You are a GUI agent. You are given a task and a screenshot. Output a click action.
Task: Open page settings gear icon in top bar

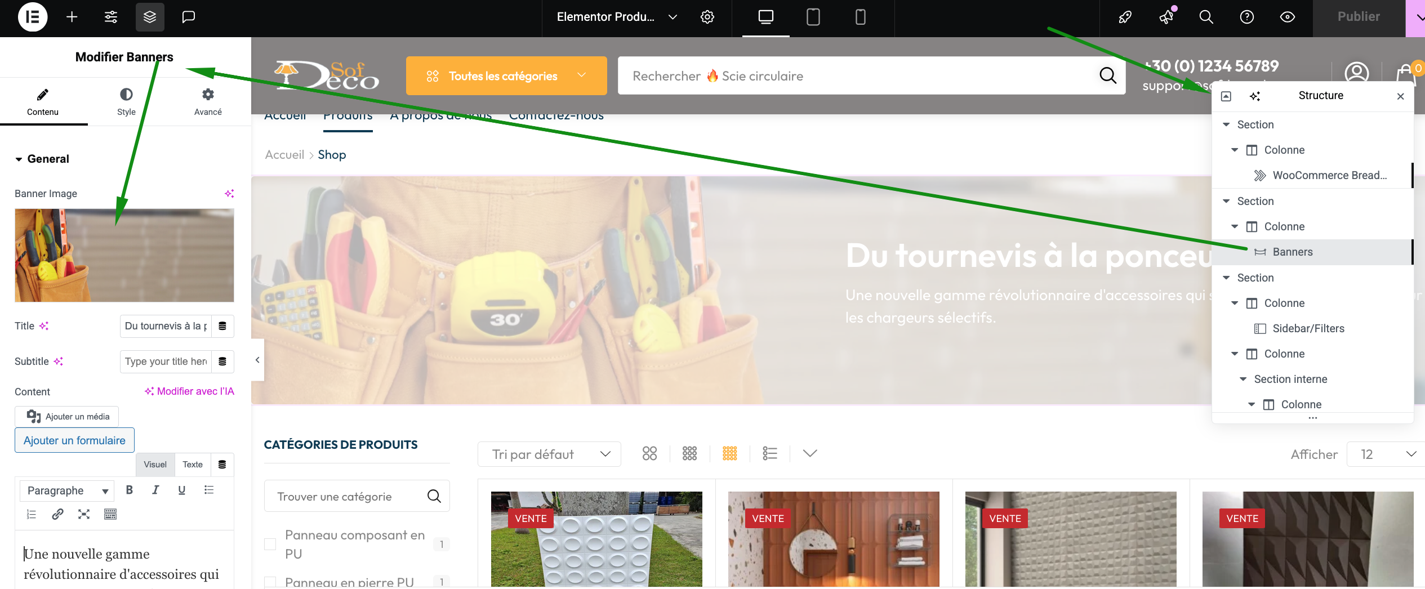[x=707, y=17]
